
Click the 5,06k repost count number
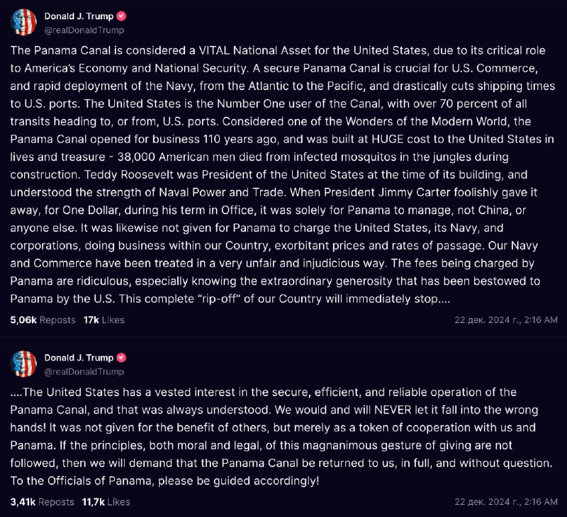(23, 320)
